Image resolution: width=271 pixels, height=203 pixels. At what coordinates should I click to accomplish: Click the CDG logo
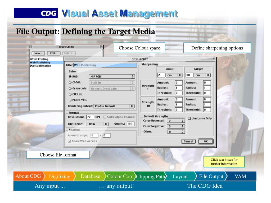[x=36, y=13]
